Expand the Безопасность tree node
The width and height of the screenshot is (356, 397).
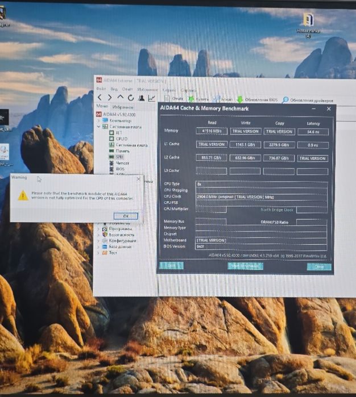(x=98, y=235)
